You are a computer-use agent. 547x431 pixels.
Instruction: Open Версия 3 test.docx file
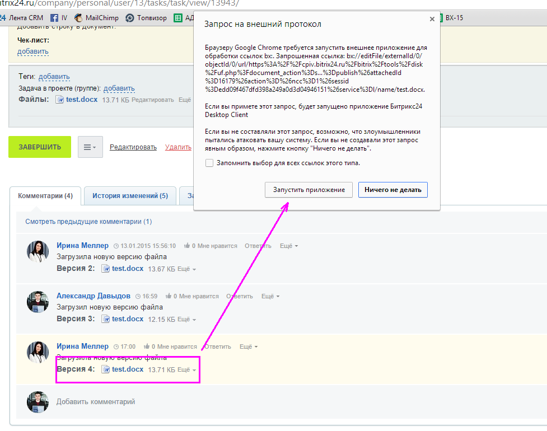127,318
